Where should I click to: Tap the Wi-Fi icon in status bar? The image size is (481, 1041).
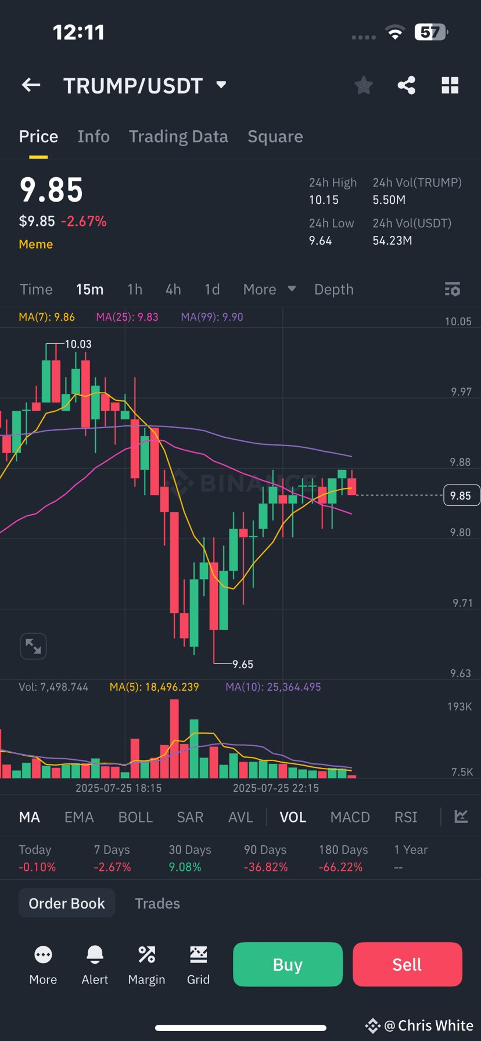click(395, 33)
